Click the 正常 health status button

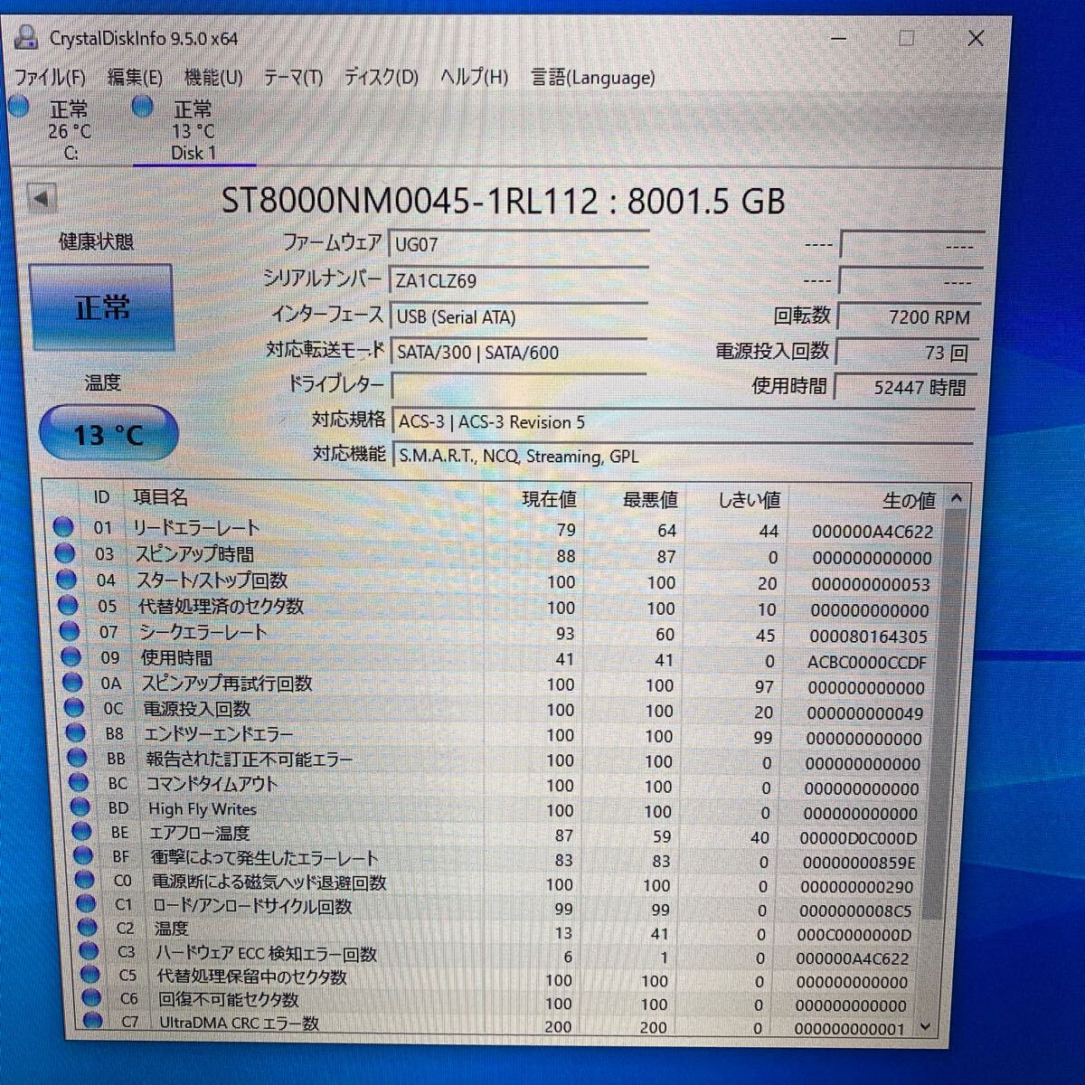click(101, 307)
